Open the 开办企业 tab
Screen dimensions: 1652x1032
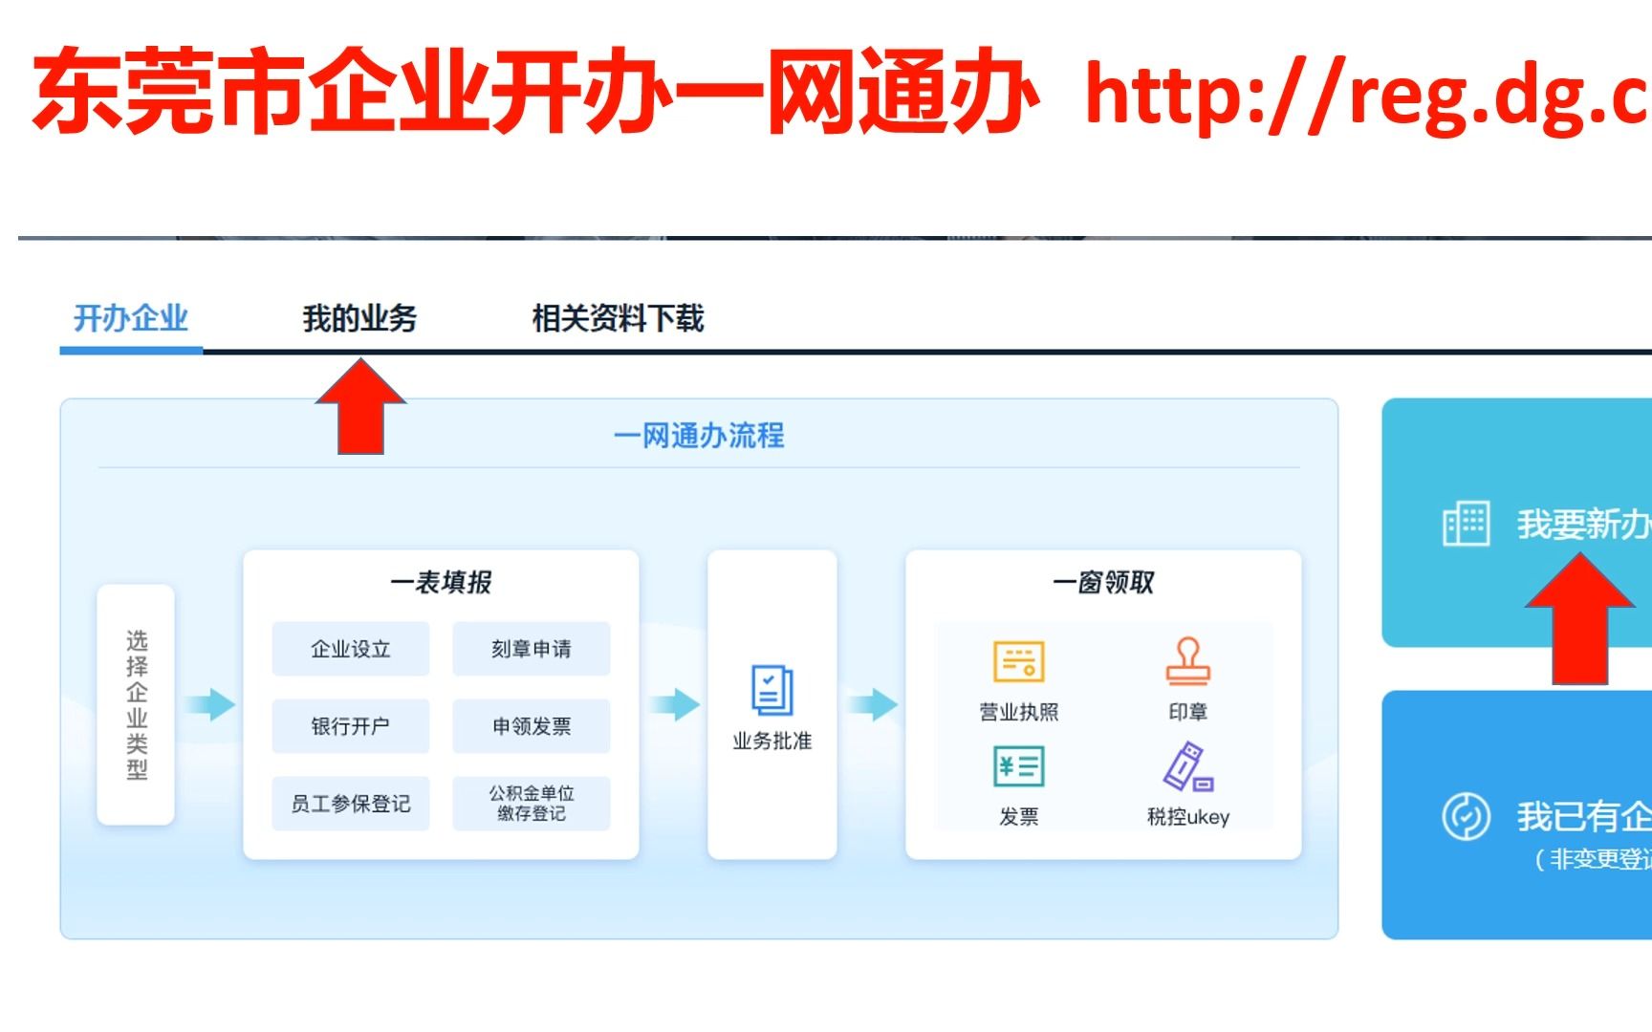(x=131, y=318)
